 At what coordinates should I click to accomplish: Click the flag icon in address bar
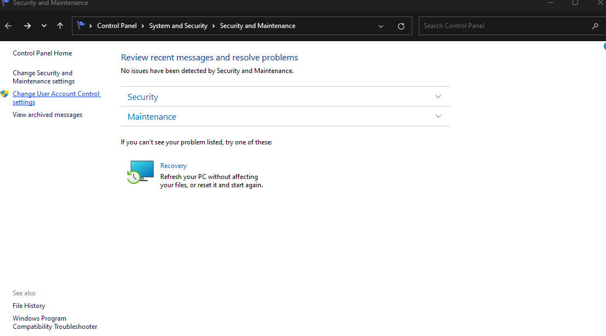[x=81, y=25]
